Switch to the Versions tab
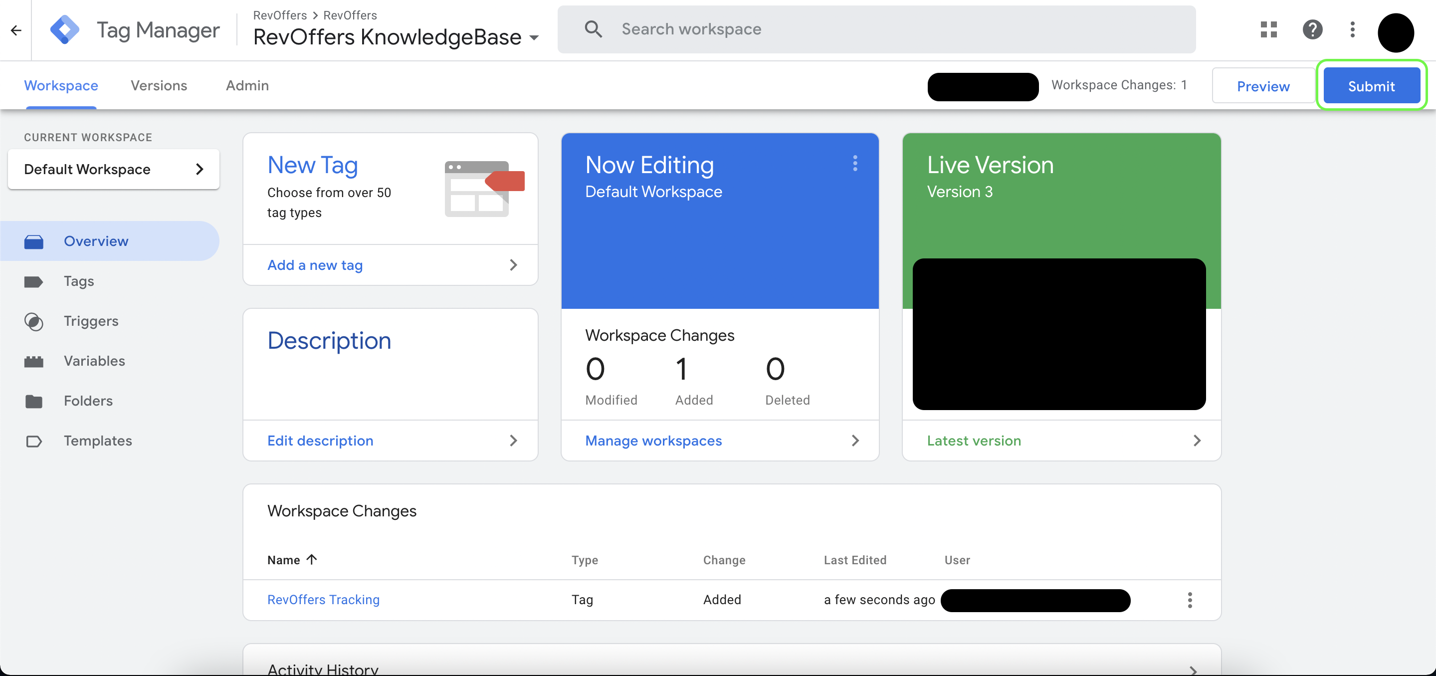Screen dimensions: 1436x676 [159, 85]
